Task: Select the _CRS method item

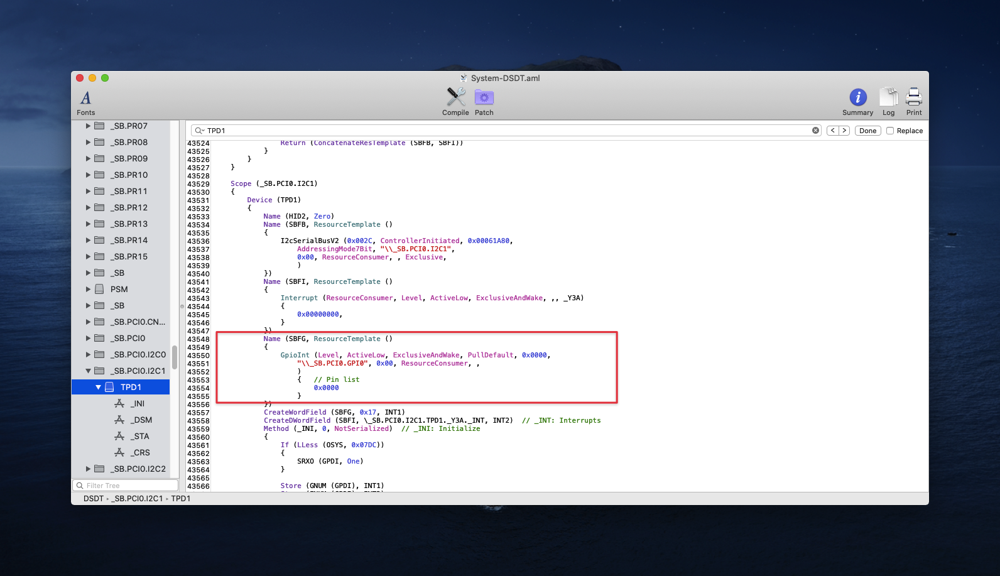Action: point(140,453)
